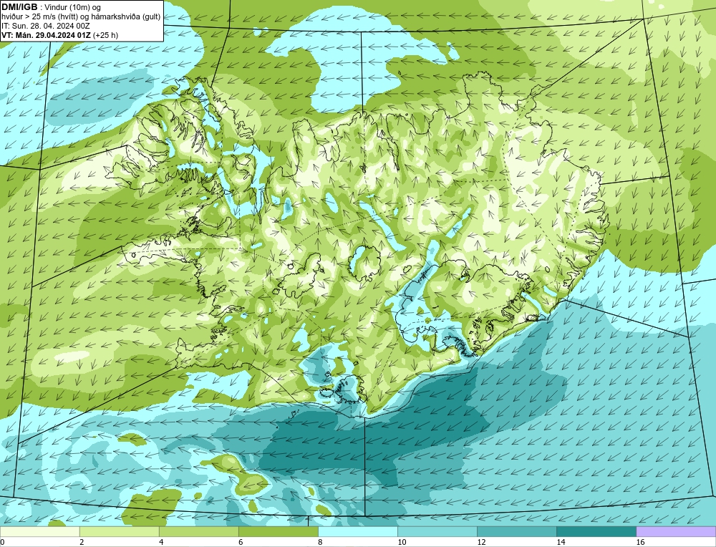Image resolution: width=716 pixels, height=547 pixels.
Task: Click the 'VT: Mán. 29.04.2024 01Z' line
Action: 47,35
